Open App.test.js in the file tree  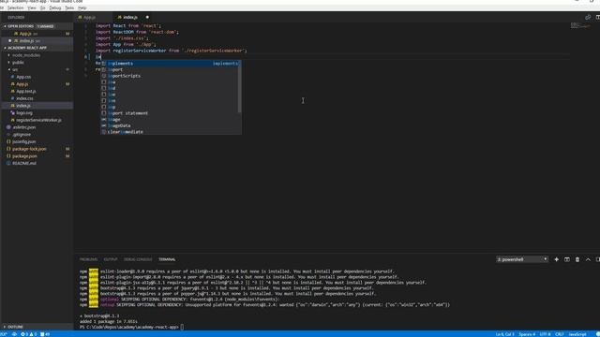pos(26,92)
